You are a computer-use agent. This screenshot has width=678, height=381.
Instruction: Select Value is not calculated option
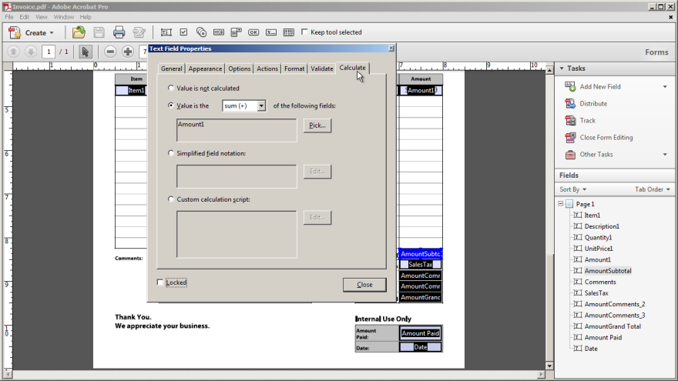(x=171, y=88)
